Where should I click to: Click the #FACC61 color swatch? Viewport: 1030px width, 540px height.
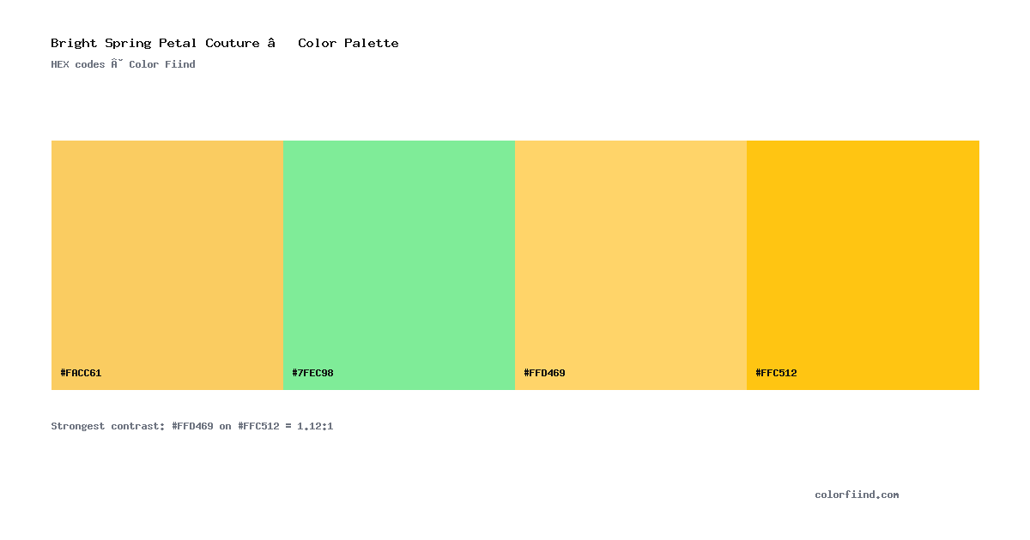[167, 265]
